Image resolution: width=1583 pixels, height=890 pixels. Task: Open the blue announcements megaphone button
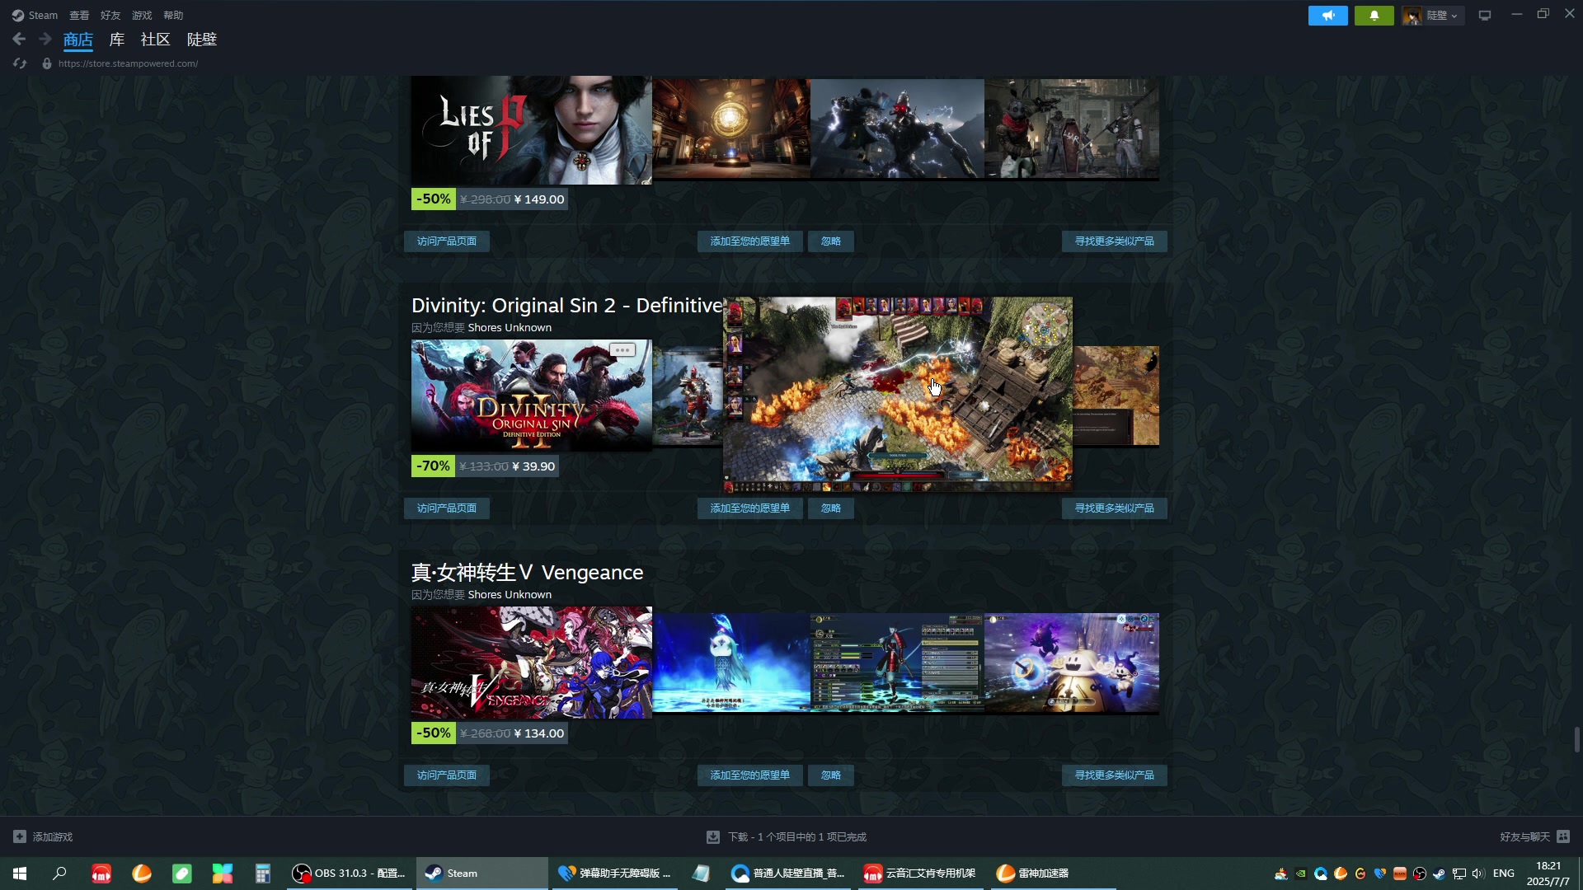(1327, 16)
